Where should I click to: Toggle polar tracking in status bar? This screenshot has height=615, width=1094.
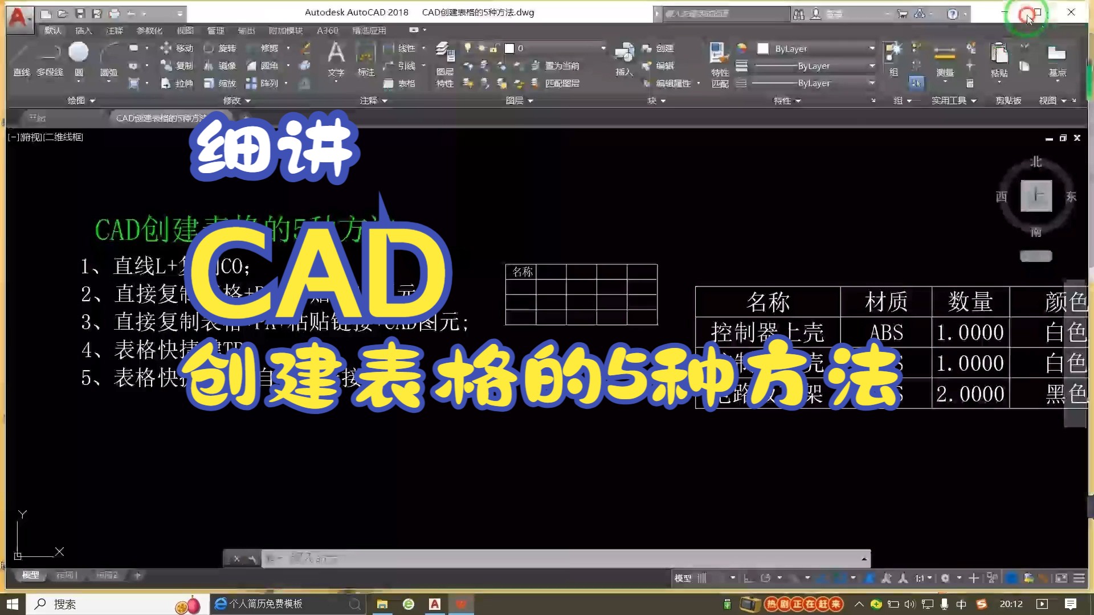(x=765, y=578)
